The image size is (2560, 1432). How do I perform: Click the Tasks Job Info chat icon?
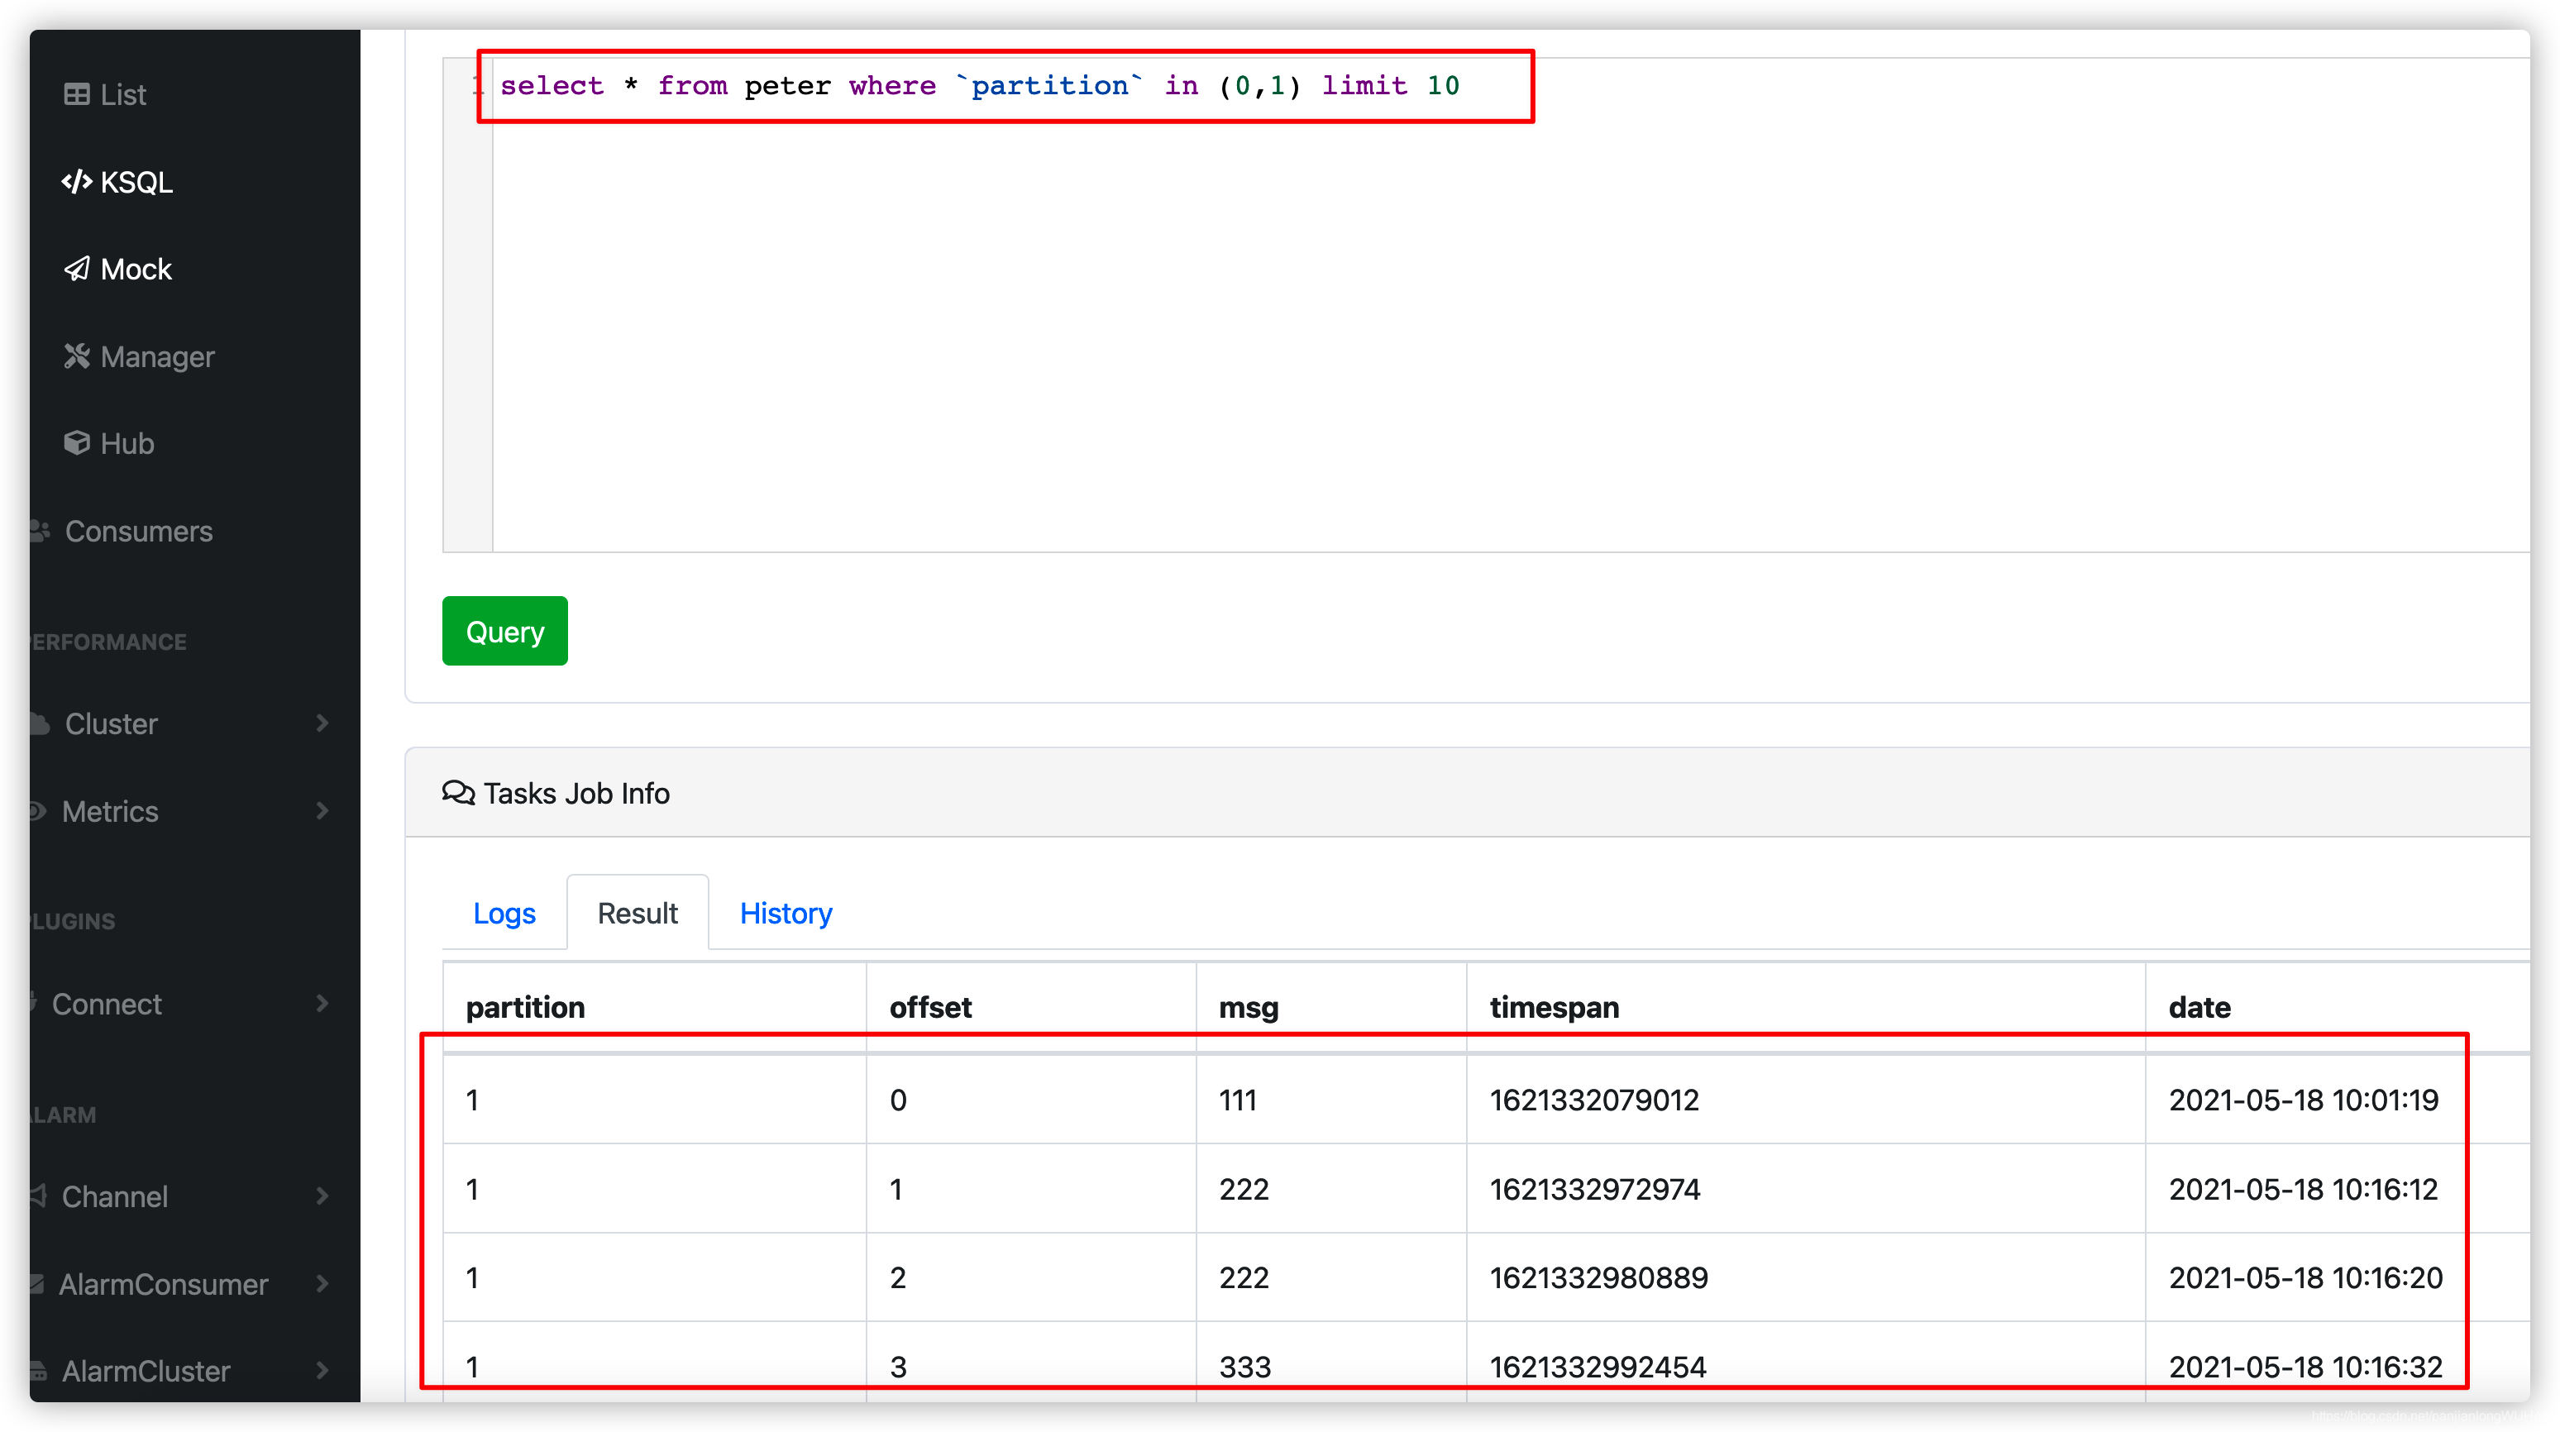(458, 793)
